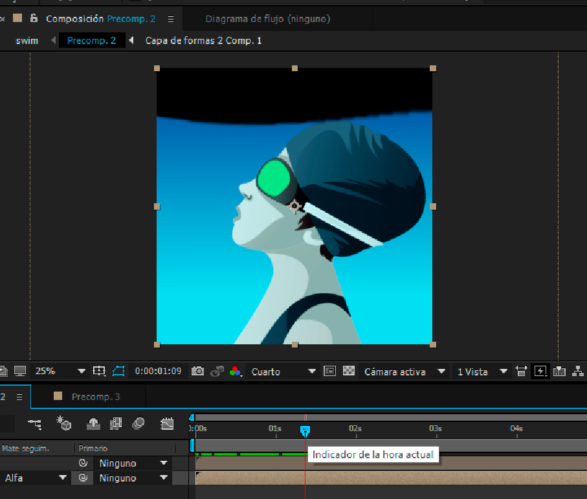
Task: Open the Ninguno parent dropdown in the Alfa row
Action: 133,478
